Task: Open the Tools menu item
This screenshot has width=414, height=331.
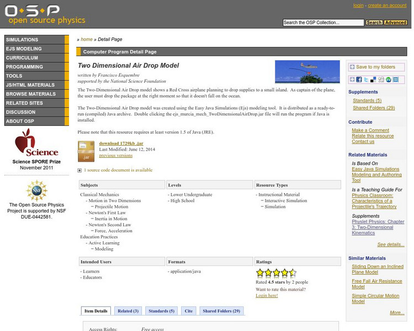Action: point(36,76)
